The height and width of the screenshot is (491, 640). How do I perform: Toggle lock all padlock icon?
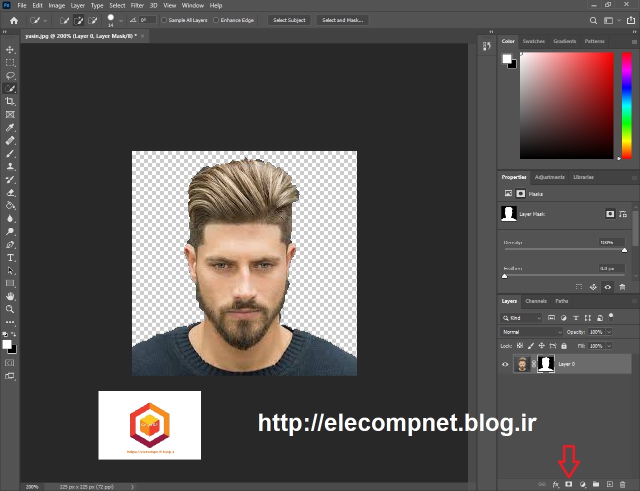[564, 346]
